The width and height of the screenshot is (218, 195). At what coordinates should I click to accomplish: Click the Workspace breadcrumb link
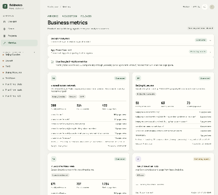(x=53, y=7)
